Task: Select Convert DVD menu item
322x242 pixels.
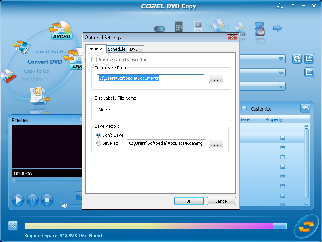Action: [45, 62]
